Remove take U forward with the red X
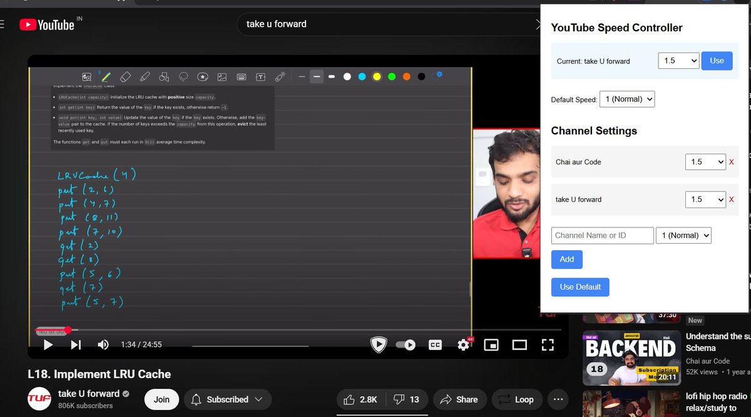 732,199
